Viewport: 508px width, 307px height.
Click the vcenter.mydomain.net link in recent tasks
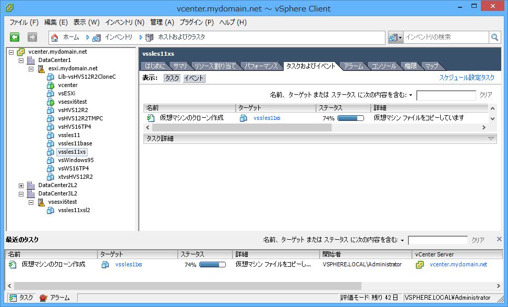tap(458, 265)
